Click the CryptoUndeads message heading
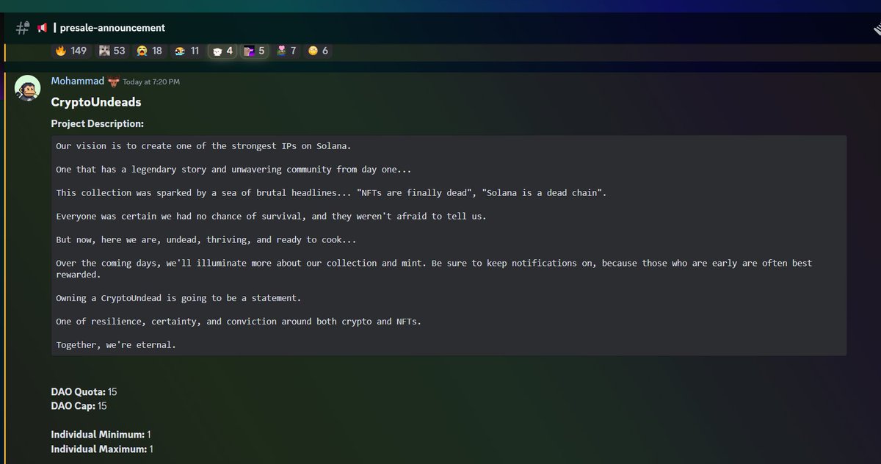This screenshot has width=881, height=464. (x=96, y=102)
